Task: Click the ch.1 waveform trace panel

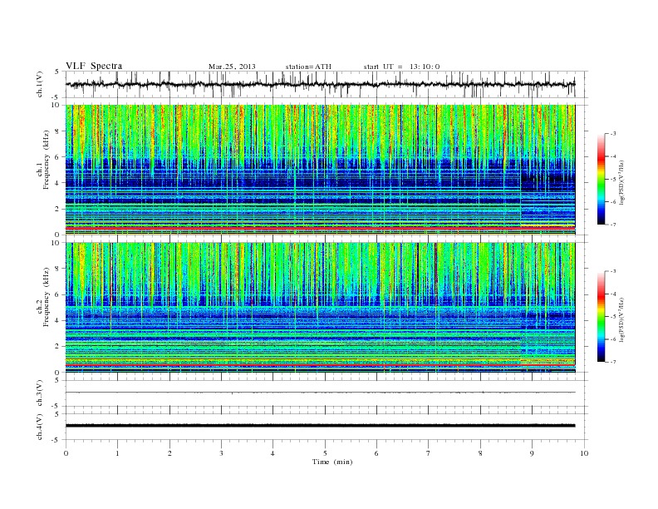Action: [327, 84]
